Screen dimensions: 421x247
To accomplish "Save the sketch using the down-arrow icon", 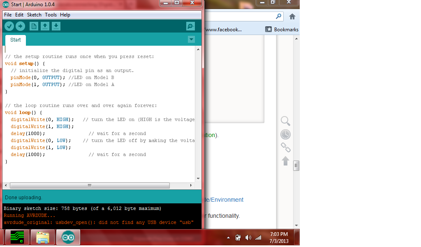I will coord(56,26).
